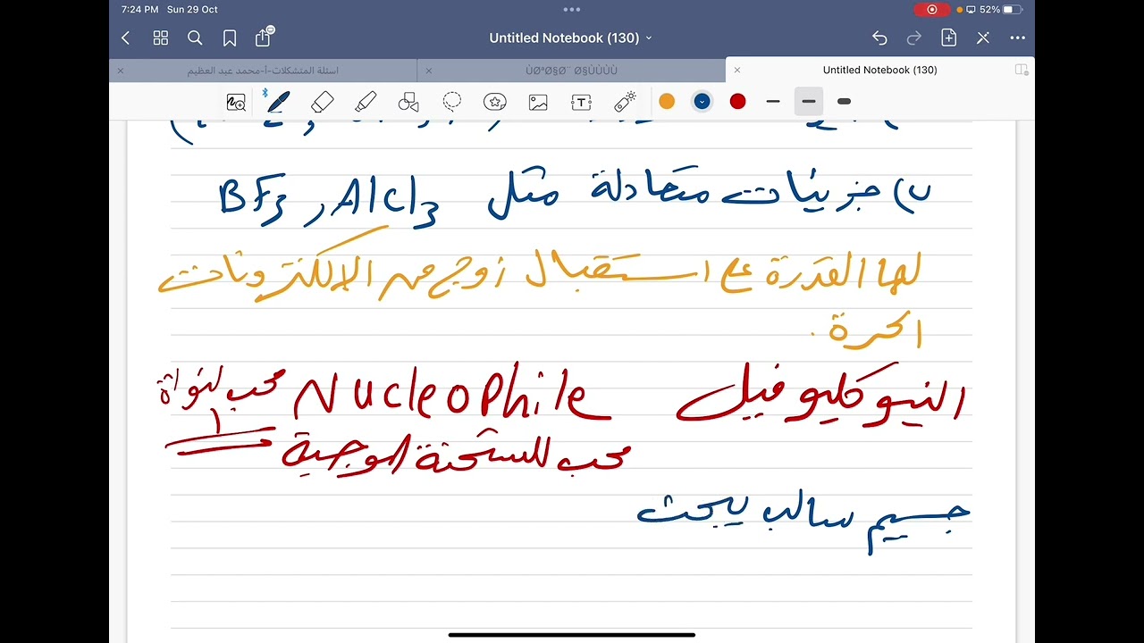Tap the 7:24 PM clock in status bar
The image size is (1144, 643).
140,9
